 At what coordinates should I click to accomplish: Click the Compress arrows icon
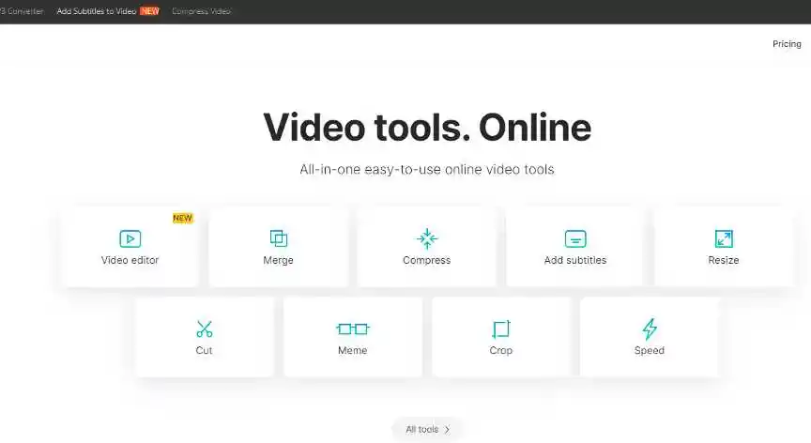point(427,238)
